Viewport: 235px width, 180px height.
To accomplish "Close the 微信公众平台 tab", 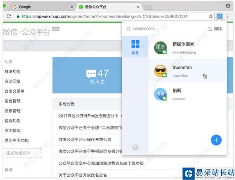I will (138, 7).
